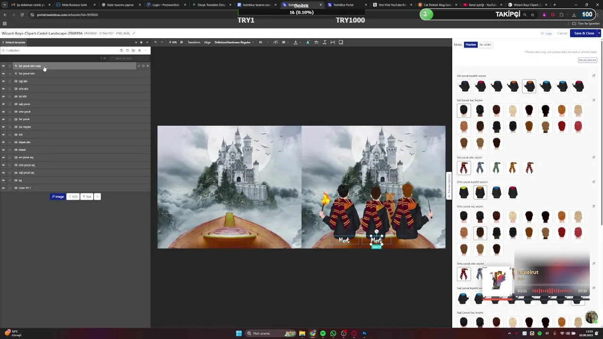This screenshot has height=339, width=603.
Task: Open the zoom 50% control
Action: click(x=173, y=42)
